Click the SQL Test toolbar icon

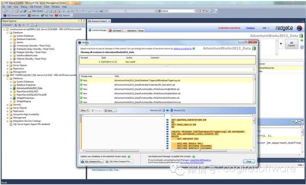tap(42, 15)
